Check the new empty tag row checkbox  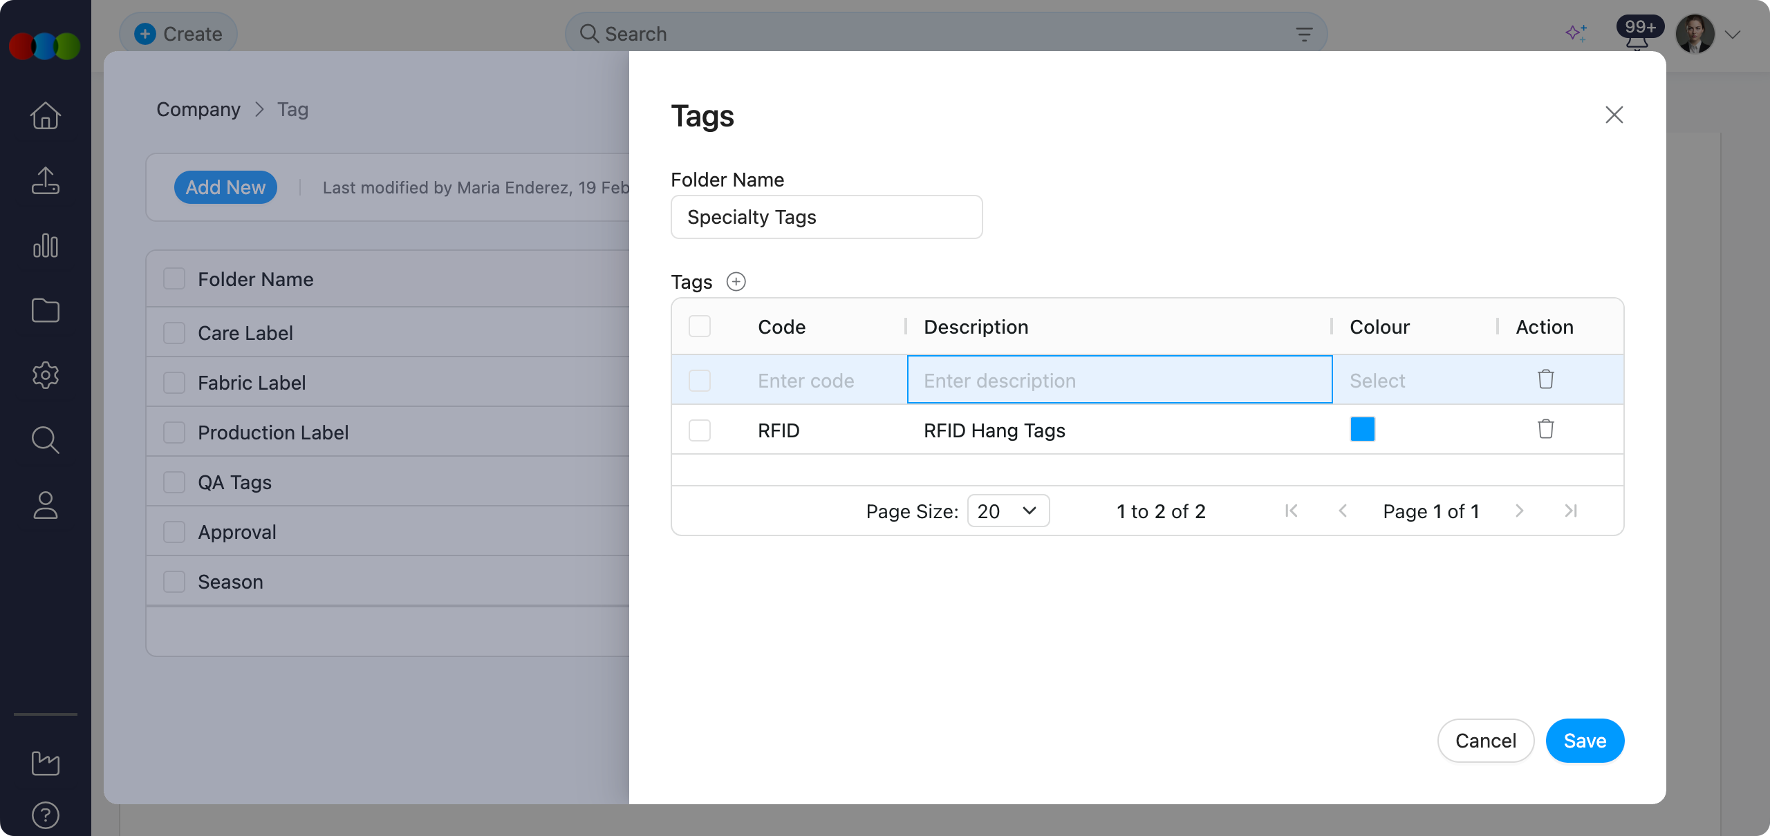[x=700, y=381]
